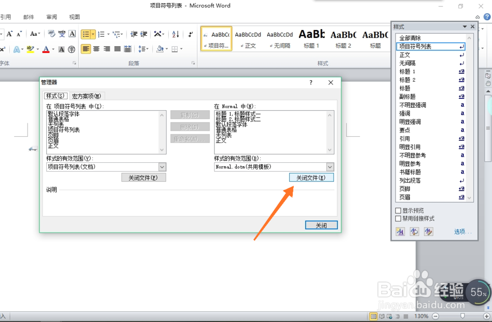Image resolution: width=492 pixels, height=322 pixels.
Task: Click the zoom slider handle
Action: click(462, 316)
